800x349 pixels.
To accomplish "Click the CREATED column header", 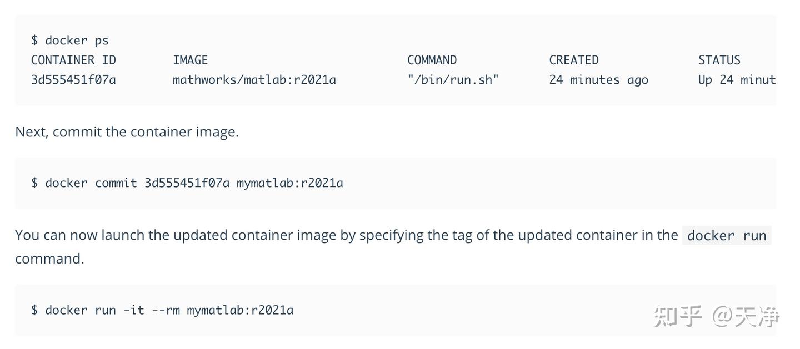I will coord(573,60).
